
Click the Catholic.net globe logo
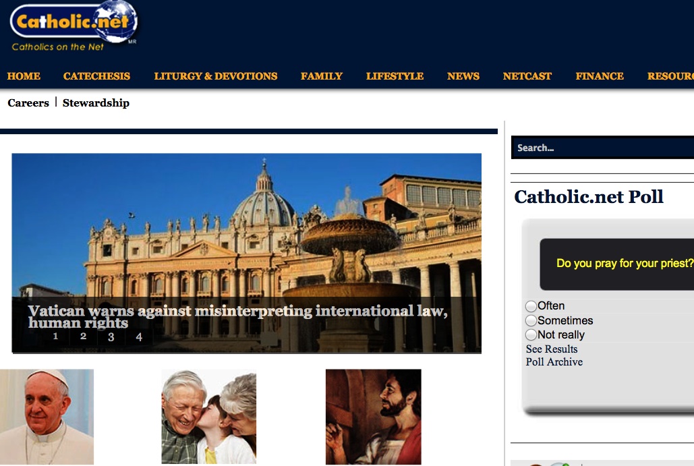[74, 26]
